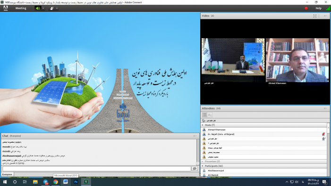Check the green connection status bars

coord(328,8)
